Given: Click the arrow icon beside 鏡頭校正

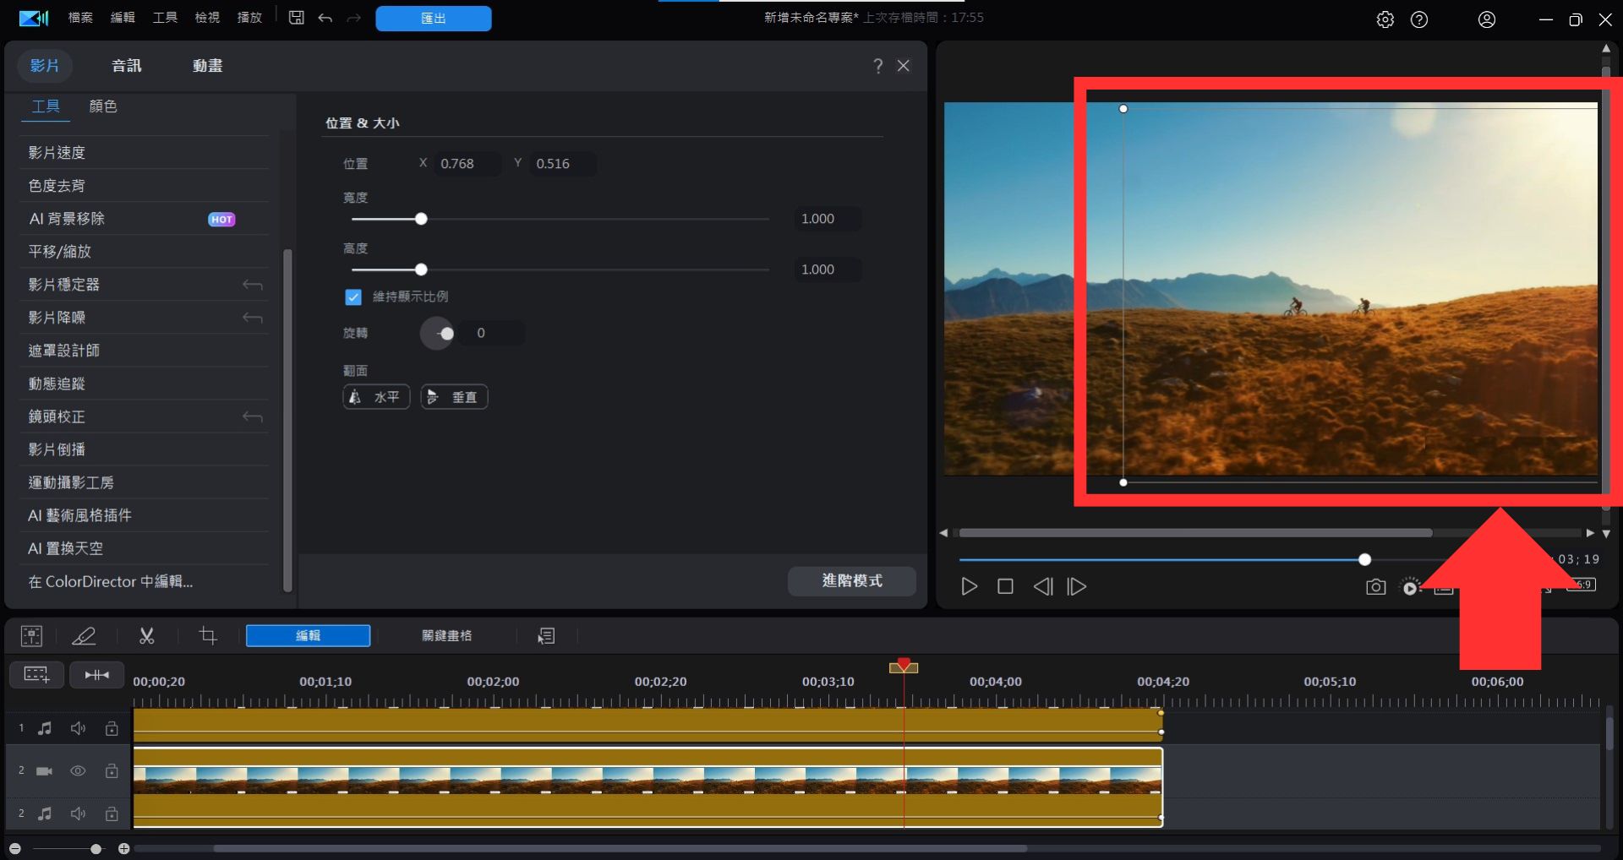Looking at the screenshot, I should click(252, 416).
